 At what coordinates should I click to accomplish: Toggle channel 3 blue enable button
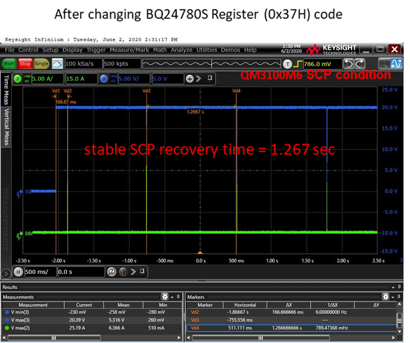pyautogui.click(x=104, y=79)
